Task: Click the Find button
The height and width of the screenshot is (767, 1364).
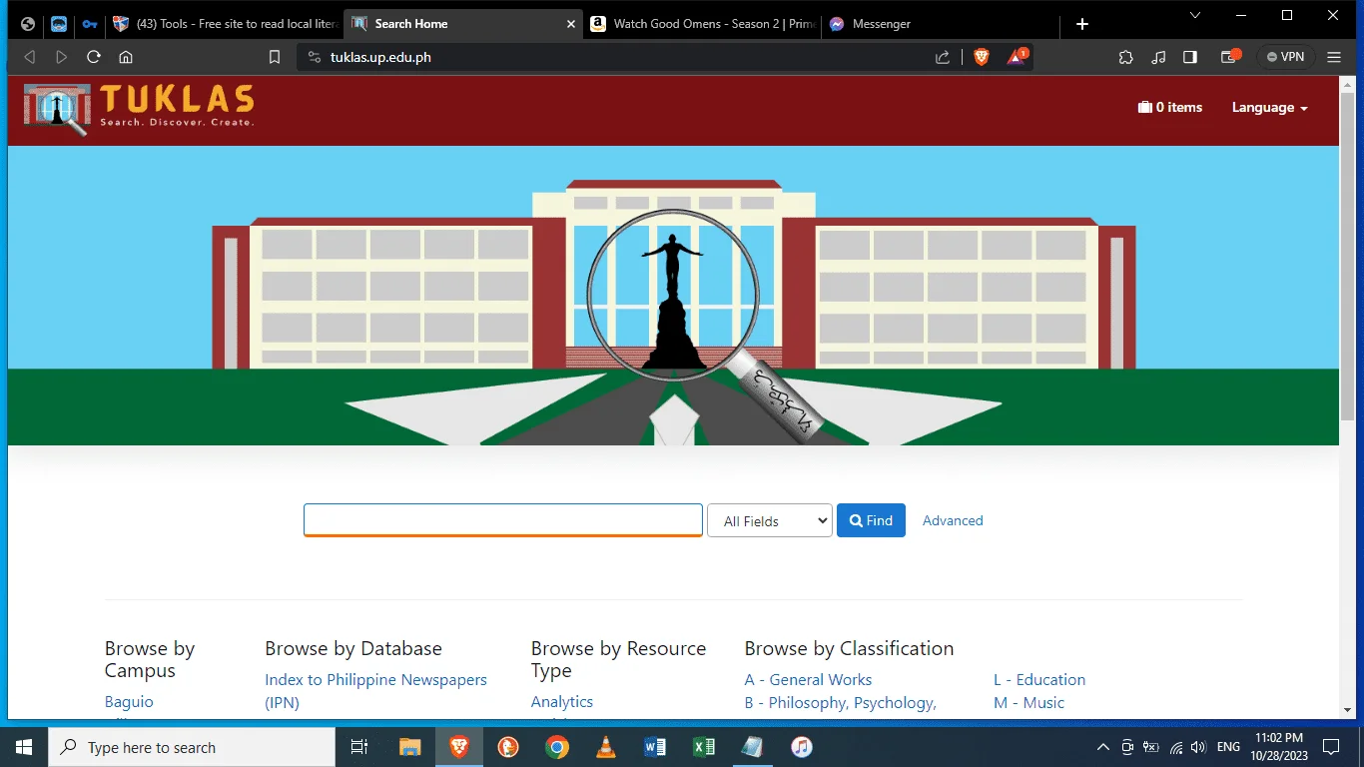Action: click(x=871, y=520)
